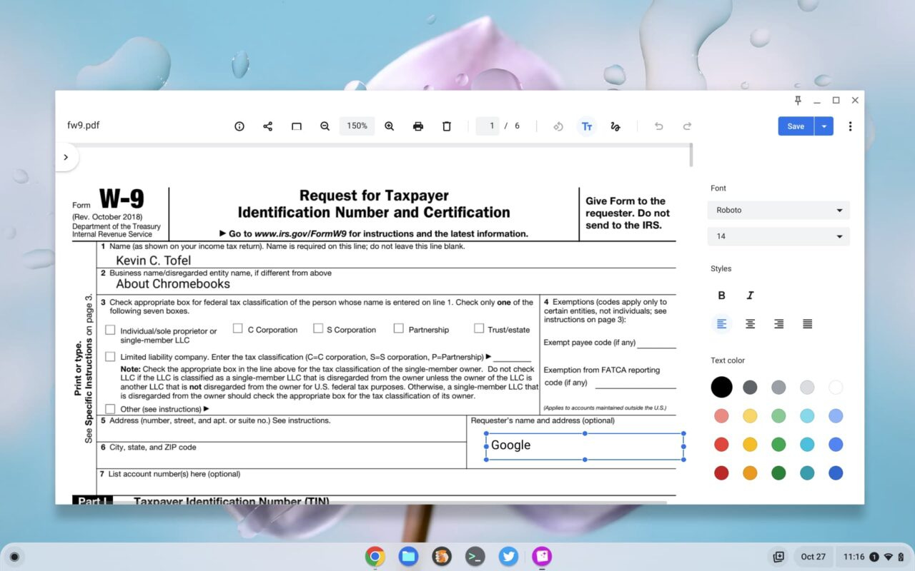Open Twitter from the shelf
The image size is (915, 571).
pos(508,556)
